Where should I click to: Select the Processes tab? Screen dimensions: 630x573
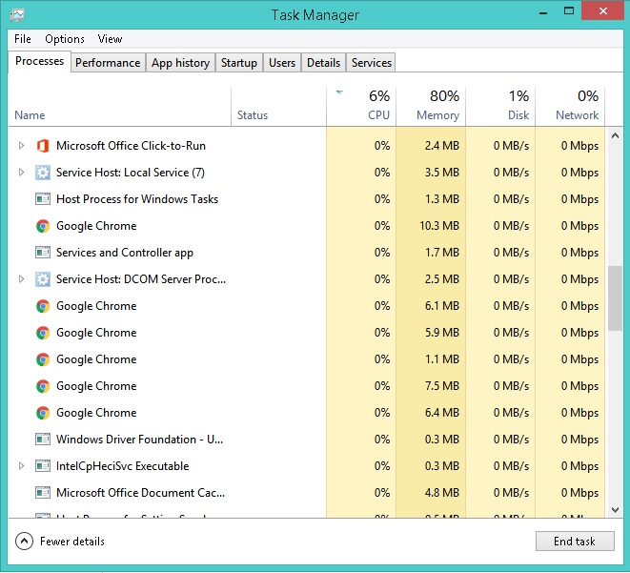click(39, 61)
